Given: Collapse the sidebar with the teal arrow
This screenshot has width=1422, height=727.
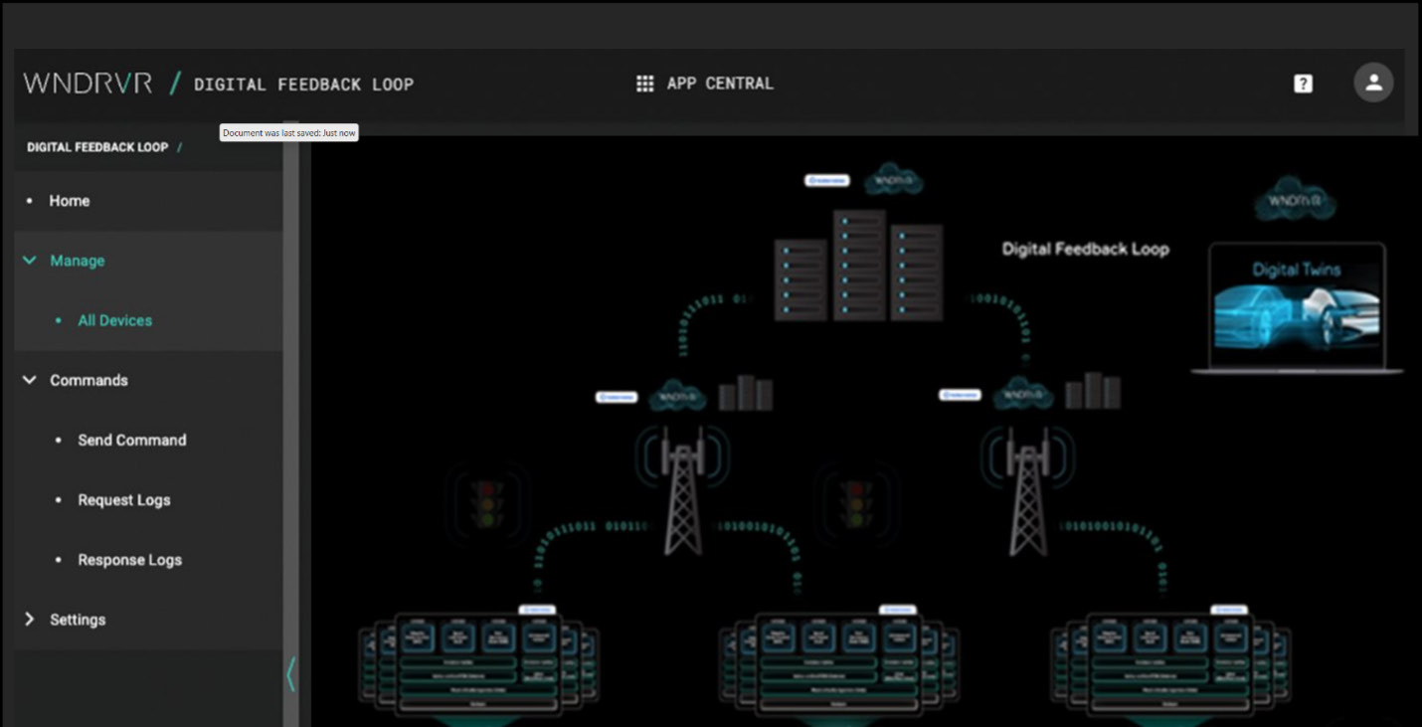Looking at the screenshot, I should click(x=290, y=673).
